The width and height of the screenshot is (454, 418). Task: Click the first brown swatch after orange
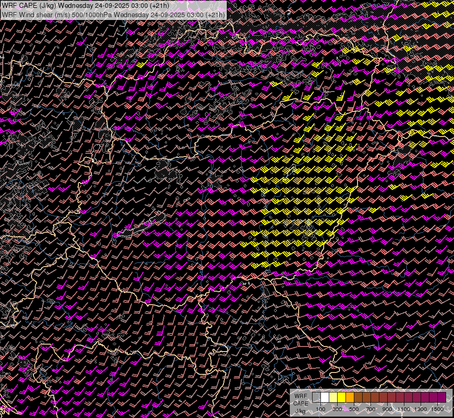pos(358,398)
